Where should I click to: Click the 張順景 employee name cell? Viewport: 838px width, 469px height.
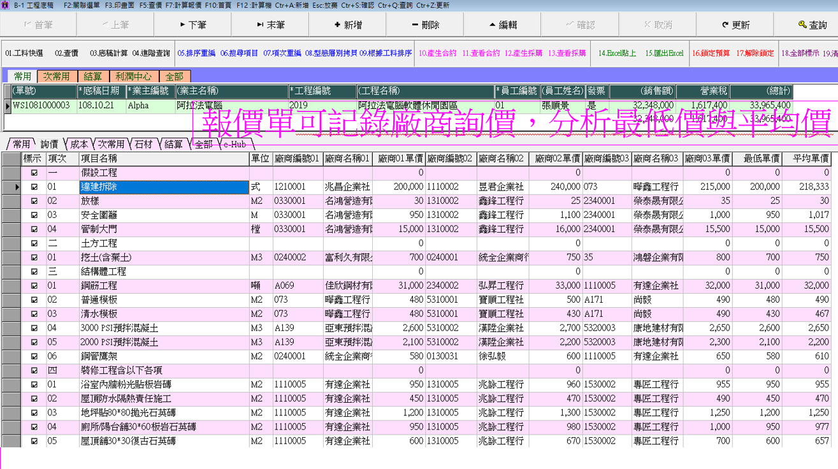[x=562, y=105]
